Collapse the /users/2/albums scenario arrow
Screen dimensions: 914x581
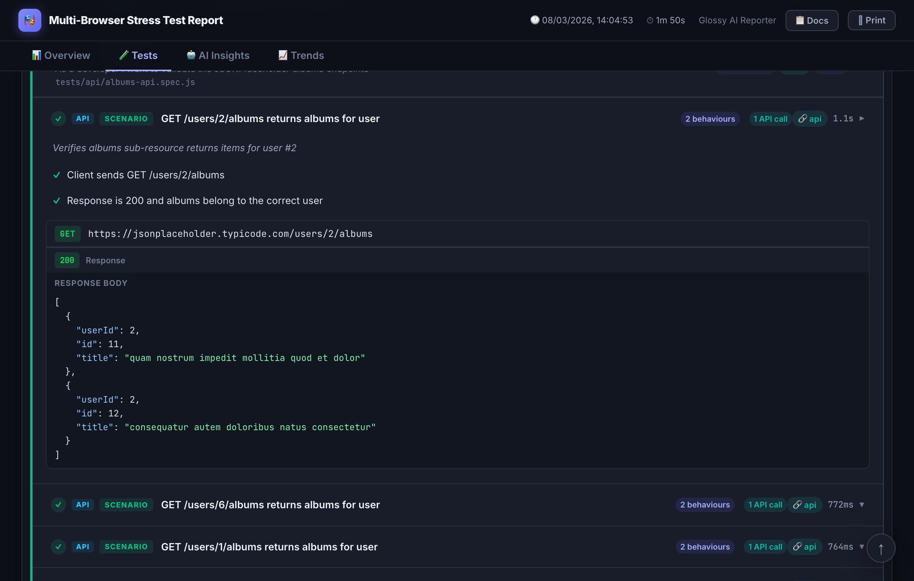click(862, 119)
